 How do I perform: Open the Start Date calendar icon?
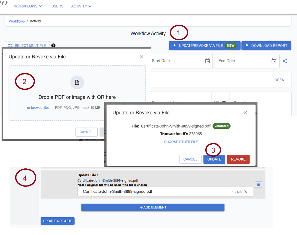point(207,61)
